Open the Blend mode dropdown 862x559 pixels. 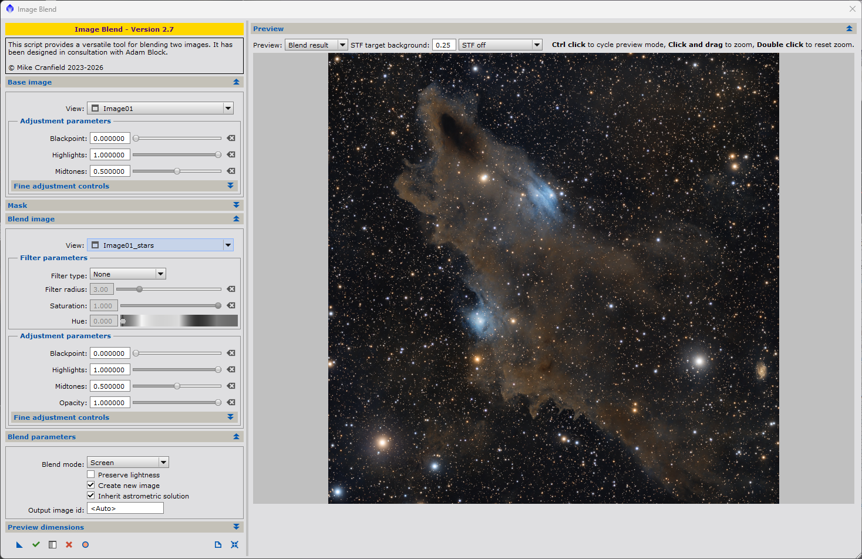click(x=128, y=463)
